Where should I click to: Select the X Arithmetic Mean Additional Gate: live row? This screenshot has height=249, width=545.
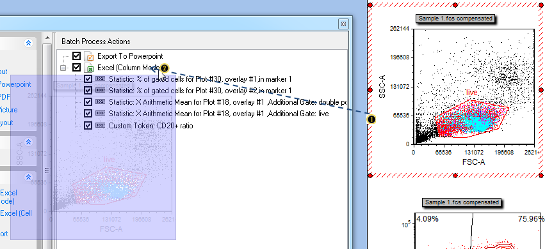click(x=218, y=114)
